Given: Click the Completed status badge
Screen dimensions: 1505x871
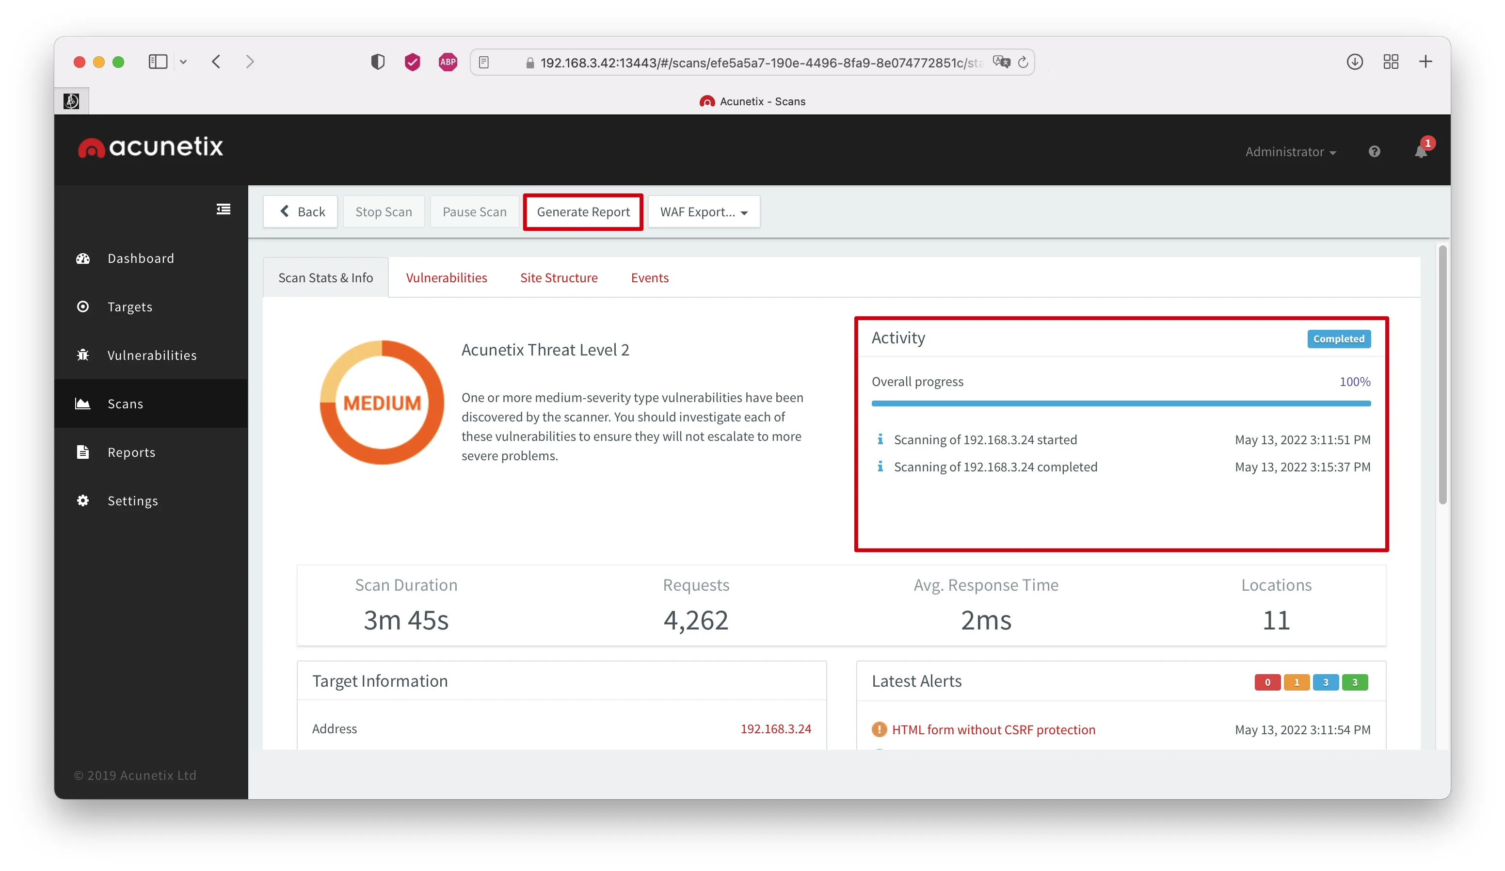Looking at the screenshot, I should tap(1339, 339).
